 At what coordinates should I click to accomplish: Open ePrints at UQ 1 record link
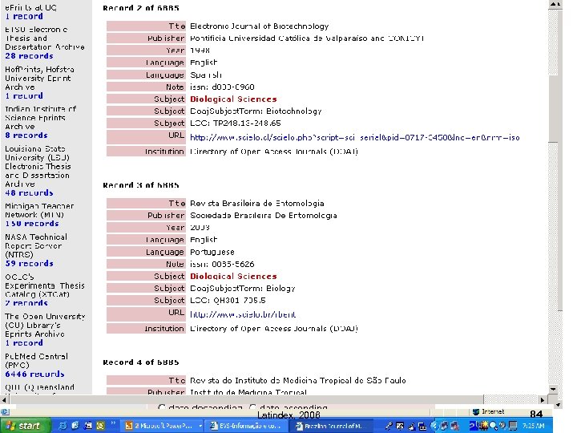click(24, 16)
